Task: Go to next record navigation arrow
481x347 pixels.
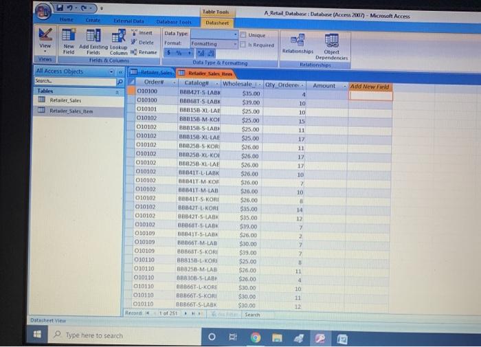Action: pyautogui.click(x=186, y=313)
